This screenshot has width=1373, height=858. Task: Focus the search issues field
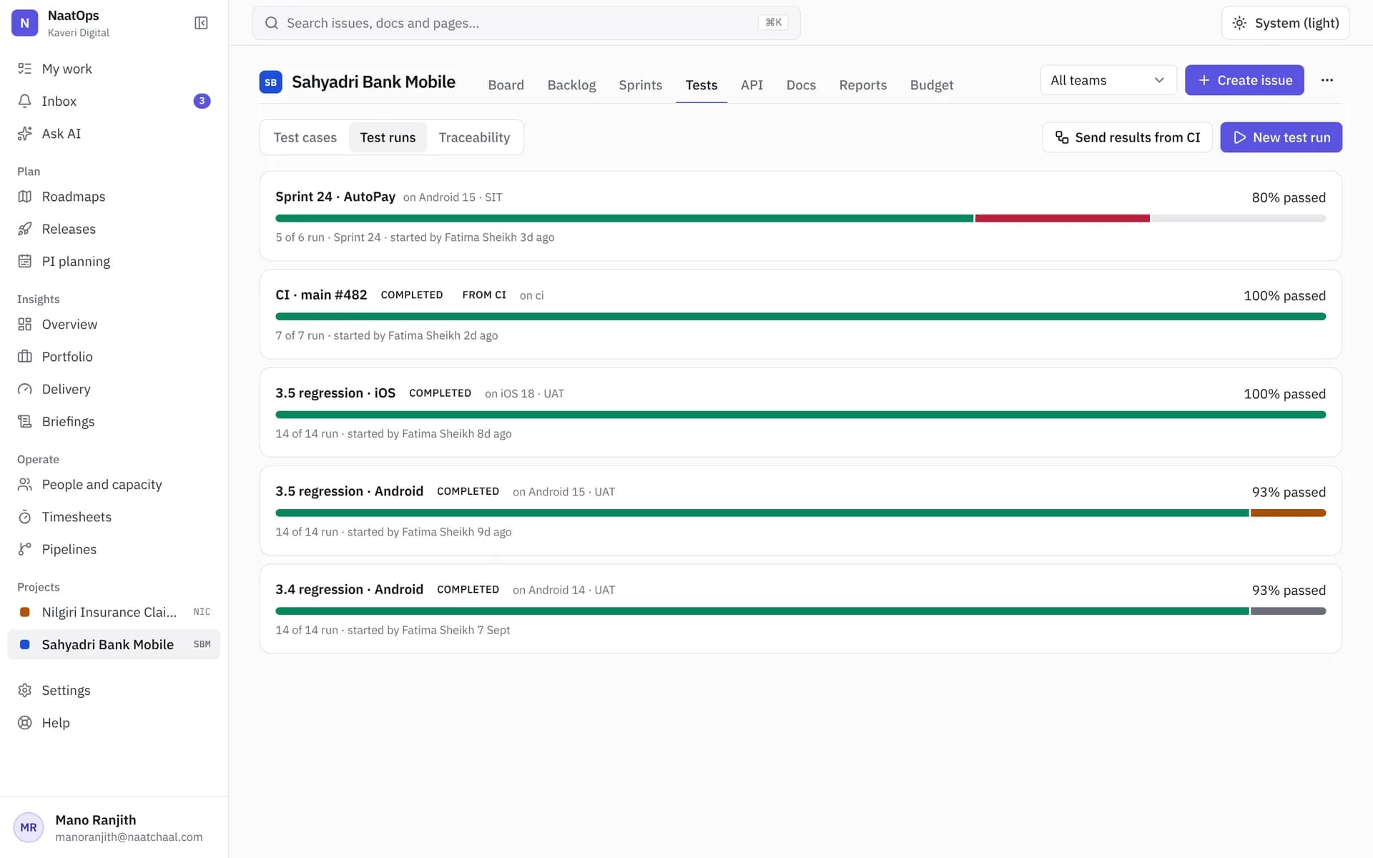pyautogui.click(x=526, y=23)
